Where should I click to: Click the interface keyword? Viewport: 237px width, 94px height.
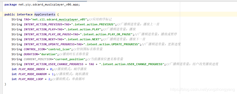click(25, 14)
